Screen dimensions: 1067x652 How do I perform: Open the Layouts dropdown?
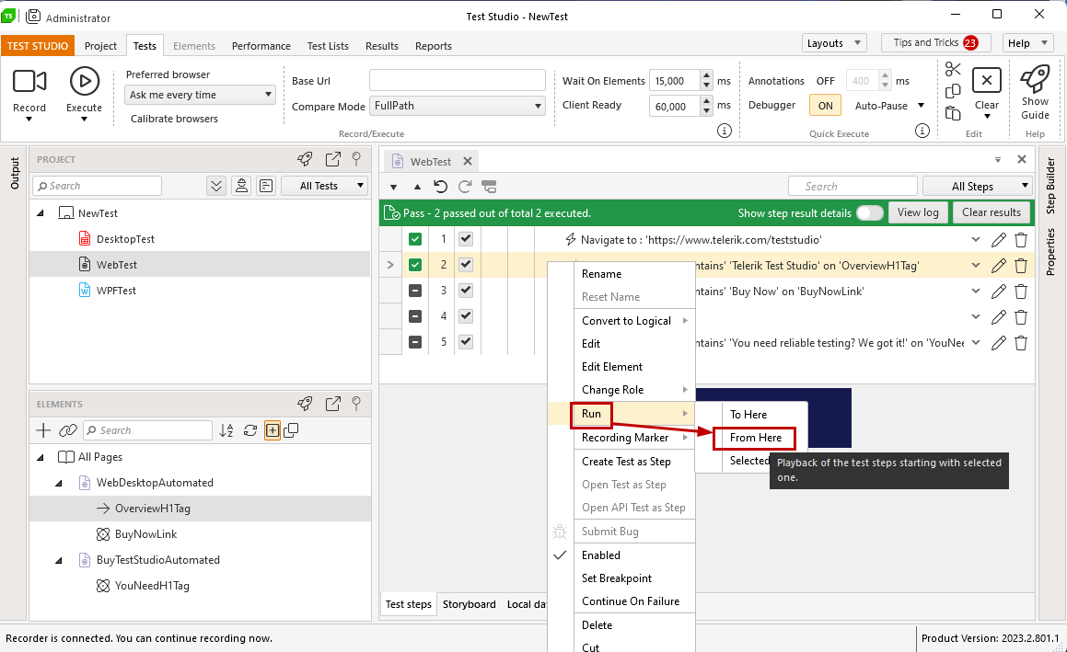click(834, 43)
